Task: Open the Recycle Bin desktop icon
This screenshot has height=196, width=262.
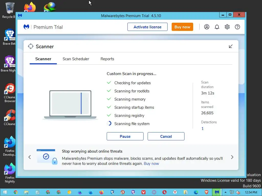Action: 9,10
